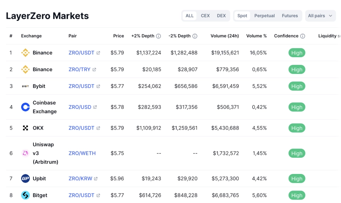Open the All pairs dropdown
This screenshot has width=341, height=203.
[x=320, y=16]
